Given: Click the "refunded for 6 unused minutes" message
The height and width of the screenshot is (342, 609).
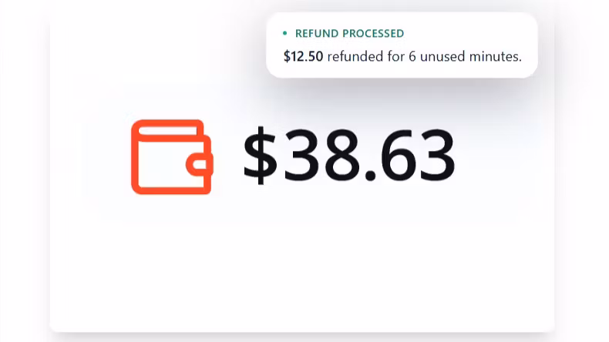Looking at the screenshot, I should coord(424,56).
